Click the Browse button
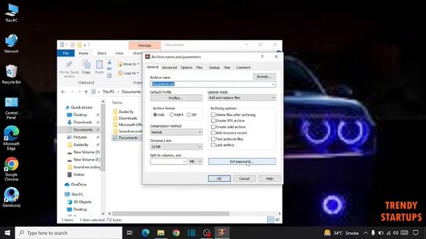 [x=264, y=77]
